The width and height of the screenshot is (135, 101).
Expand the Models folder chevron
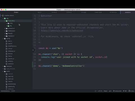coord(5,33)
